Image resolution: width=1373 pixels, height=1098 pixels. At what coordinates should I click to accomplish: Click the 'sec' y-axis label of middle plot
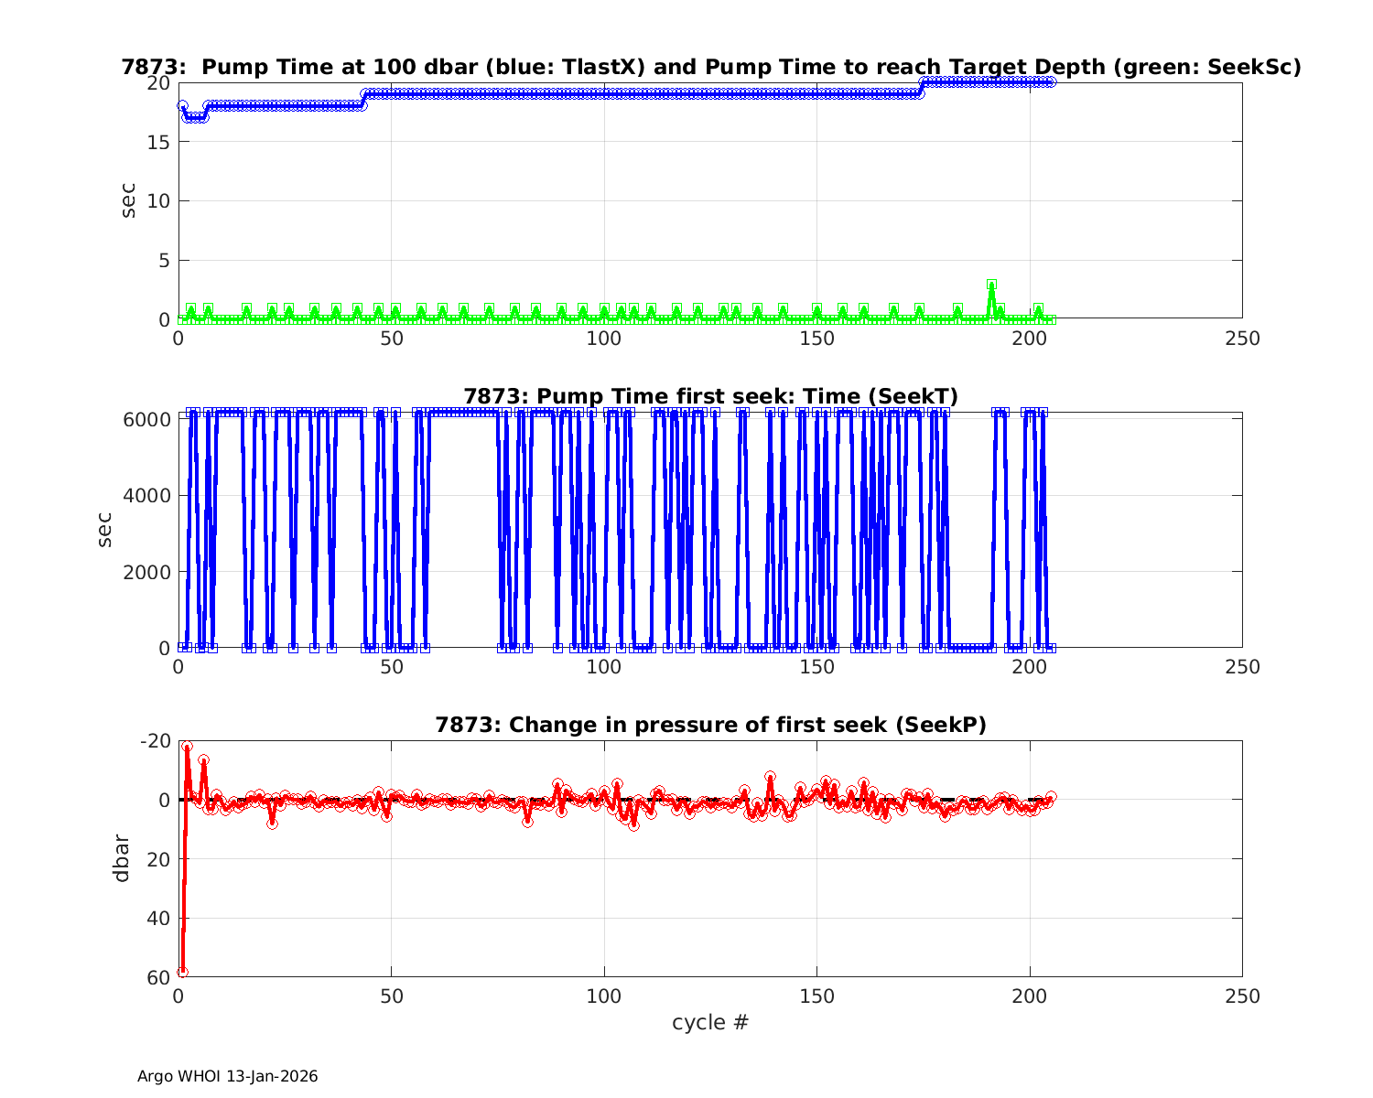click(105, 529)
